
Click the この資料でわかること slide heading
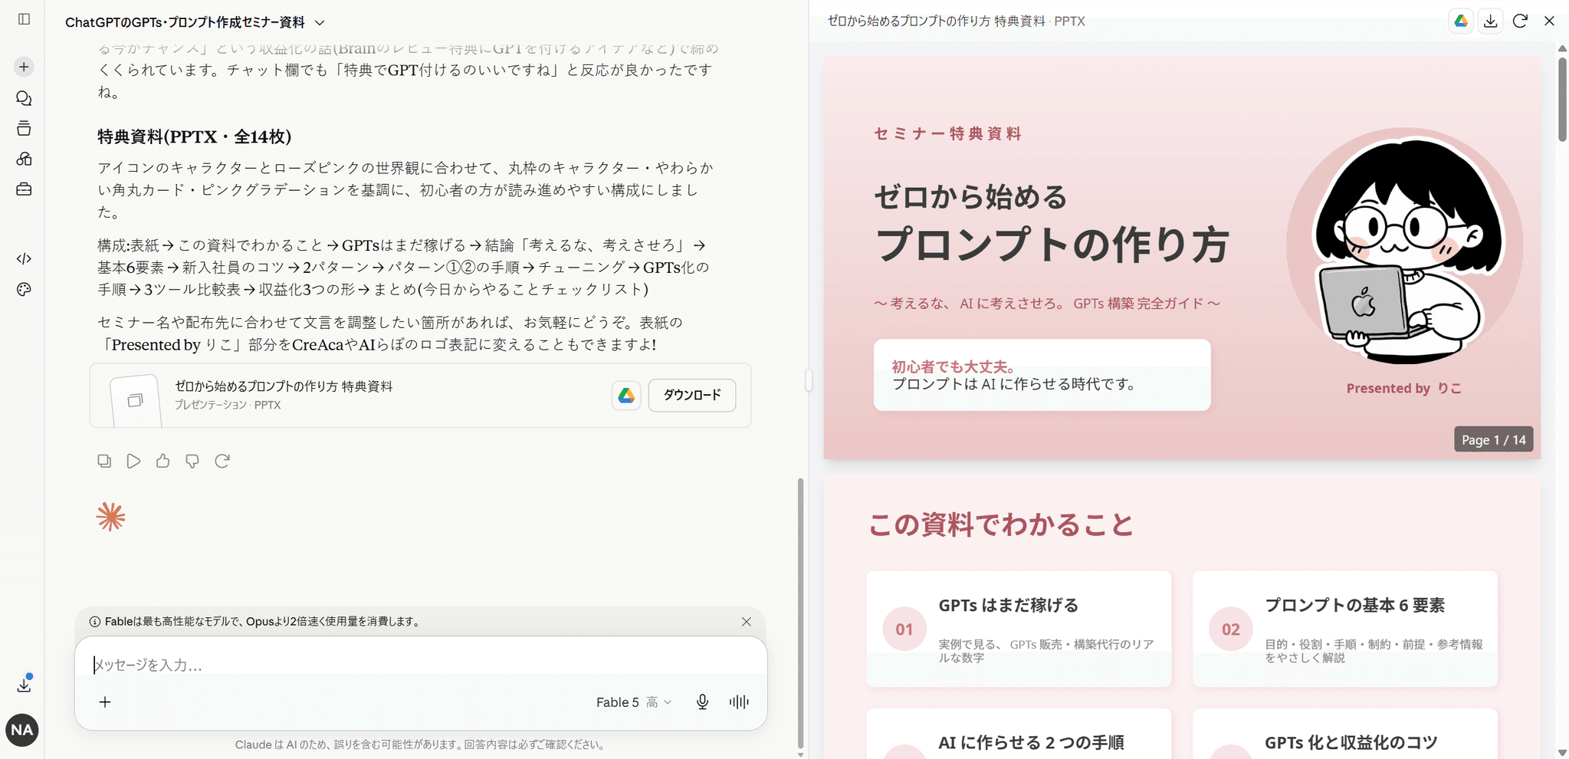tap(1000, 525)
